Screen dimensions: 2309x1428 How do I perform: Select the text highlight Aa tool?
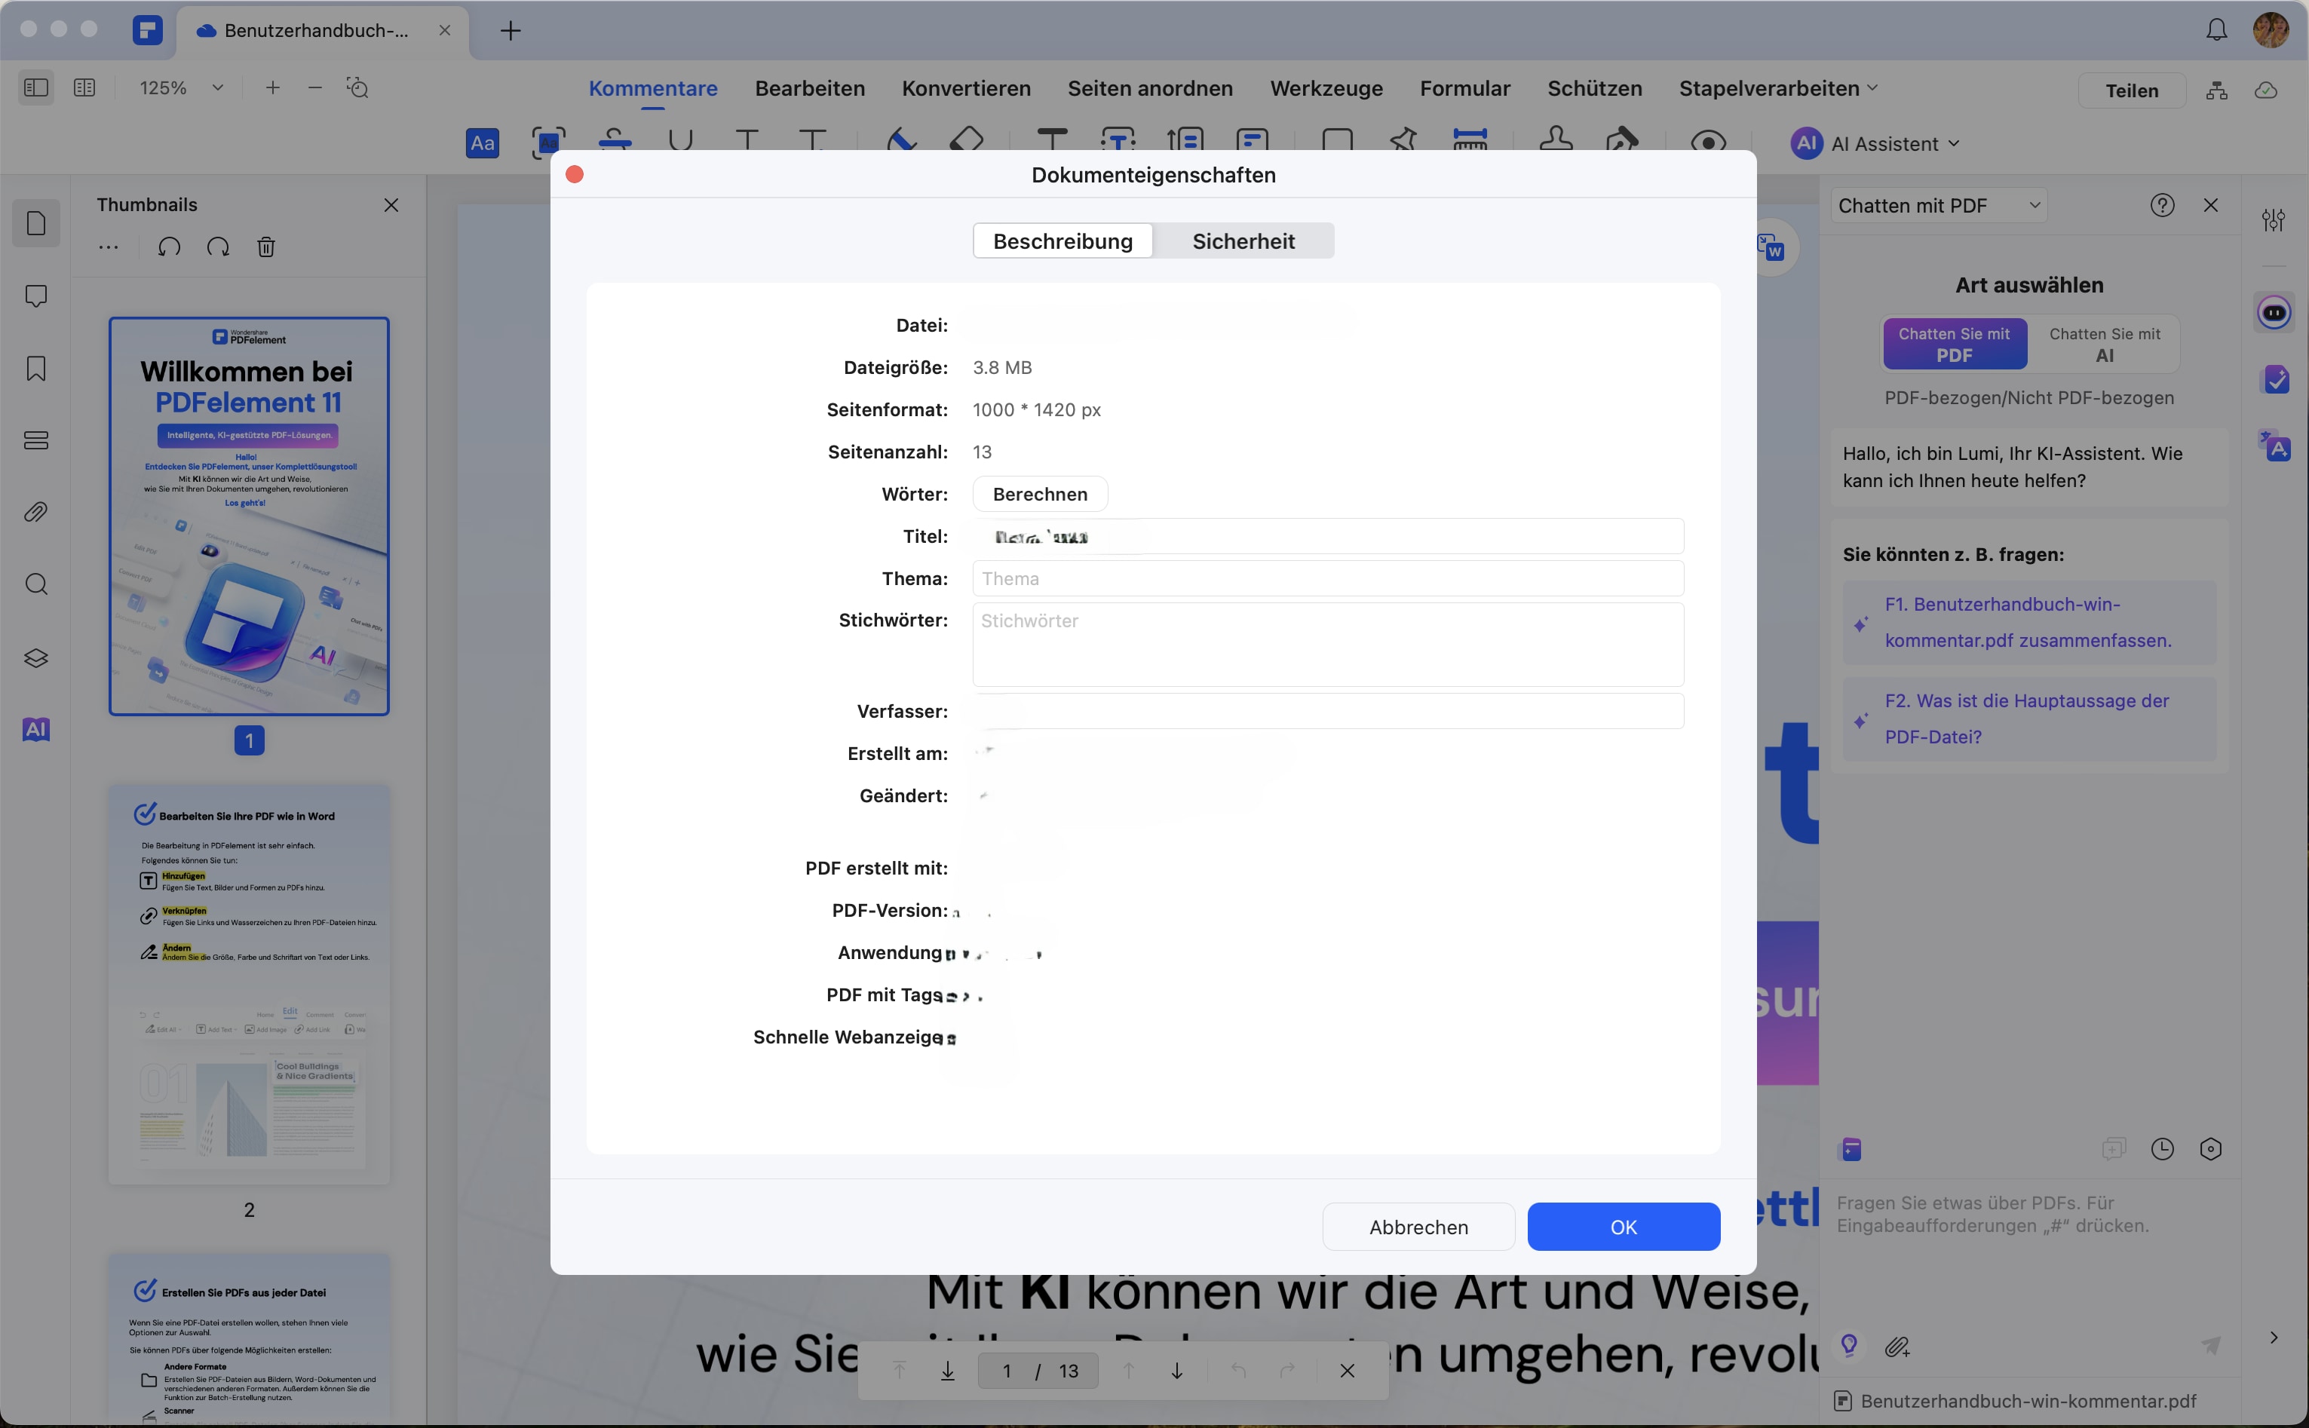(x=483, y=142)
